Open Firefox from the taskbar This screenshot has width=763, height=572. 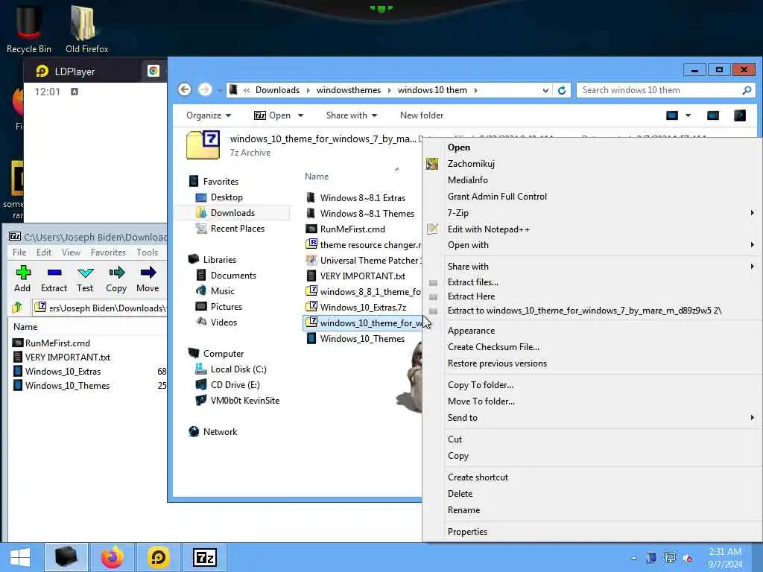click(x=113, y=557)
